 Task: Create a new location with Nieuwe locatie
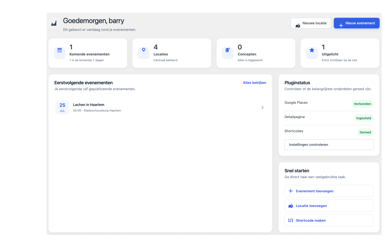tap(311, 23)
